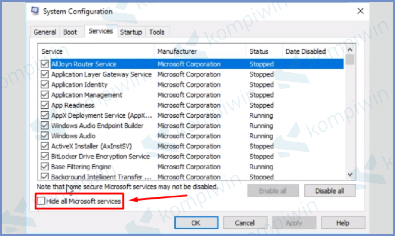Uncheck the Windows Audio service

(45, 136)
